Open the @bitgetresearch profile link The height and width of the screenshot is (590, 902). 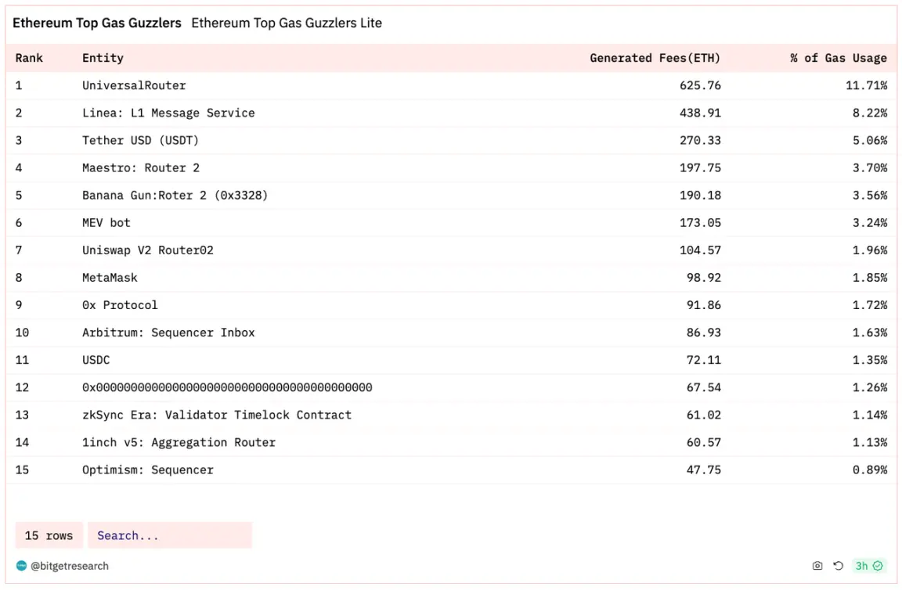point(70,566)
